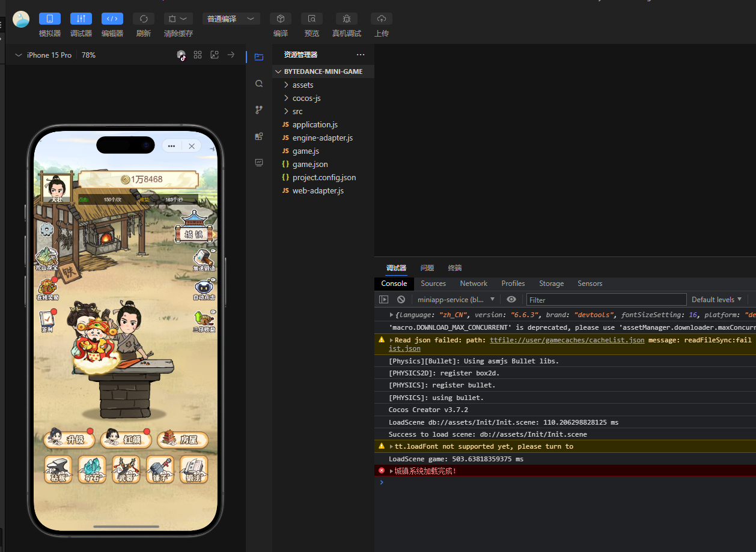Click the Douyin host app icon
This screenshot has width=756, height=552.
tap(181, 55)
